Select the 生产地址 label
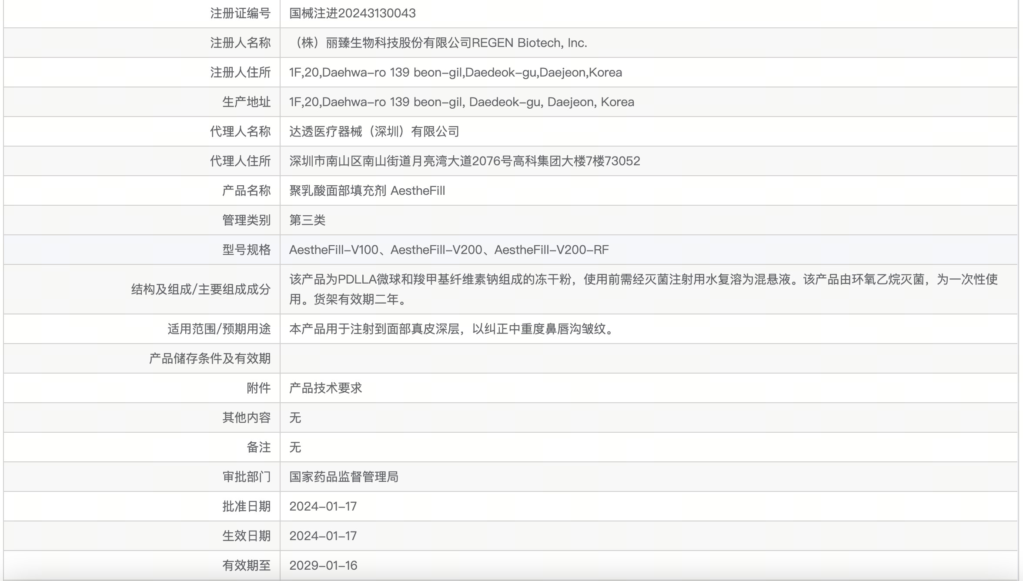Image resolution: width=1023 pixels, height=581 pixels. tap(247, 102)
